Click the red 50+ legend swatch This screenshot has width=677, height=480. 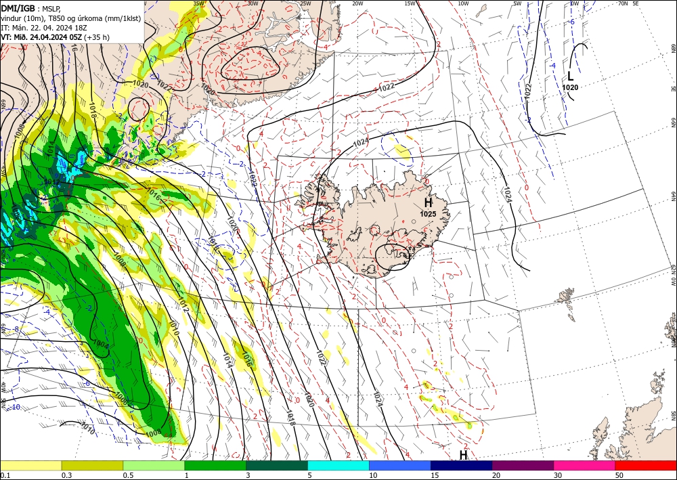(x=646, y=465)
